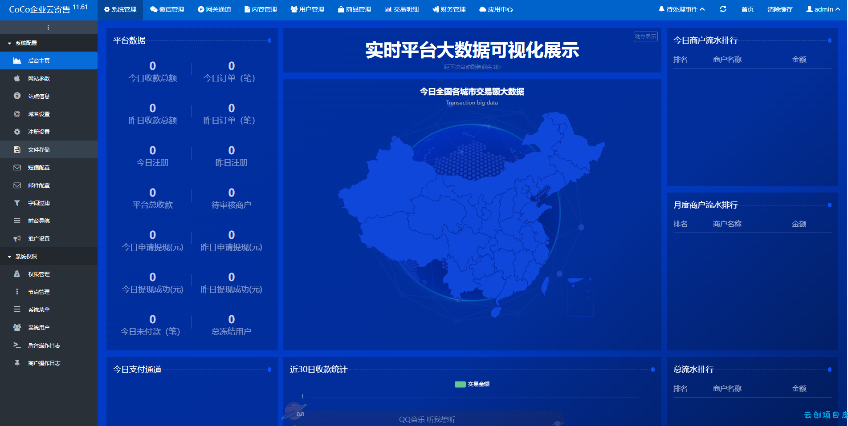Click the 今日未付款（笔） statistic
The height and width of the screenshot is (426, 848).
coord(153,326)
